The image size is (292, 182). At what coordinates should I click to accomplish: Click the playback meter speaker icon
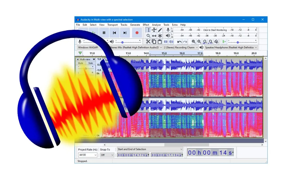tap(168, 35)
